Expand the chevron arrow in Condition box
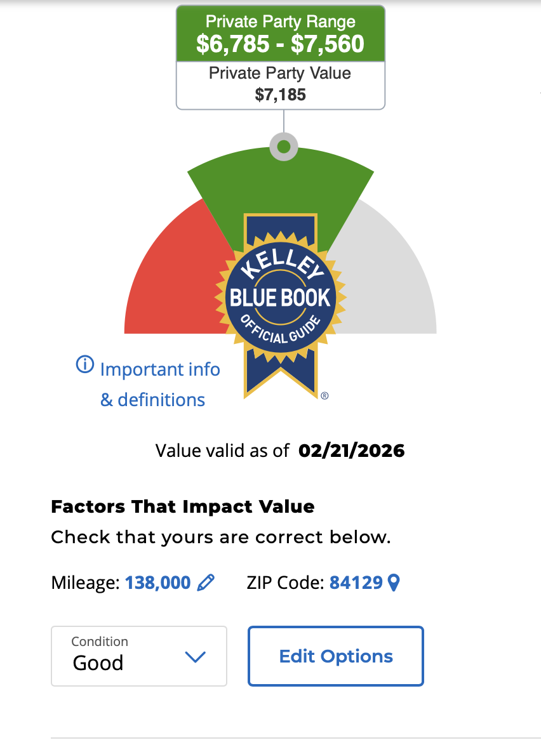The width and height of the screenshot is (541, 745). (195, 657)
